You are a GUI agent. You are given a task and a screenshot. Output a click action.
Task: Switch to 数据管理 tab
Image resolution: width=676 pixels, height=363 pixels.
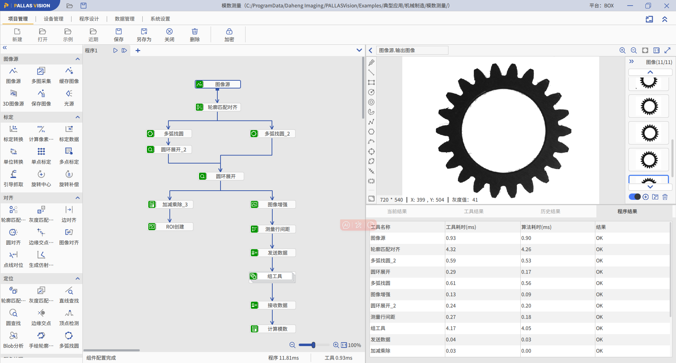[x=125, y=19]
